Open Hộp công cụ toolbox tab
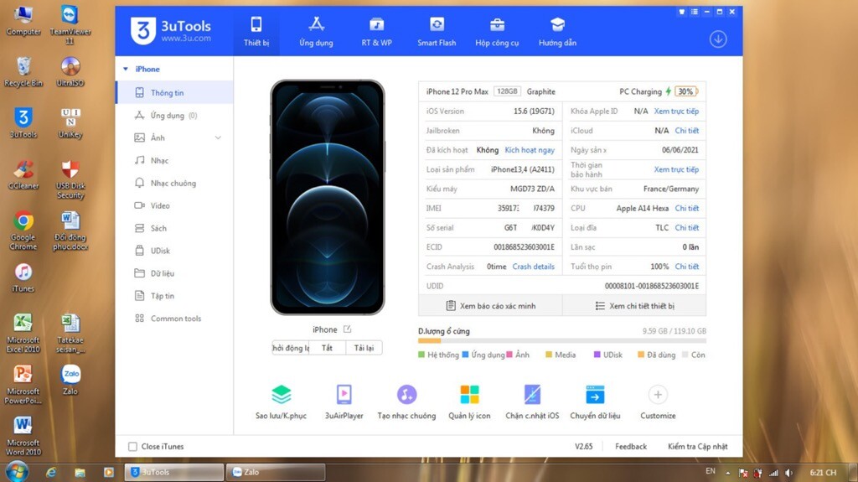 pyautogui.click(x=497, y=32)
